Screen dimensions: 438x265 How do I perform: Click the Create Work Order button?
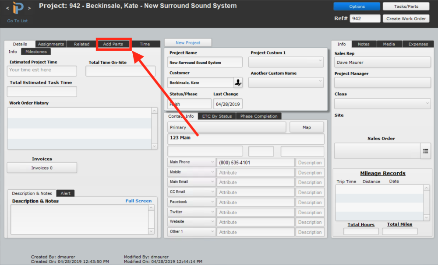[406, 18]
